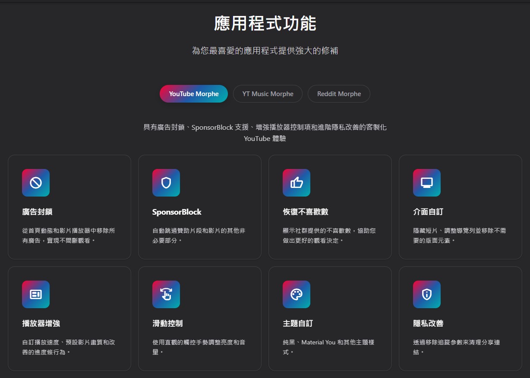Switch to the YT Music Morphe tab
Viewport: 530px width, 378px height.
(268, 94)
